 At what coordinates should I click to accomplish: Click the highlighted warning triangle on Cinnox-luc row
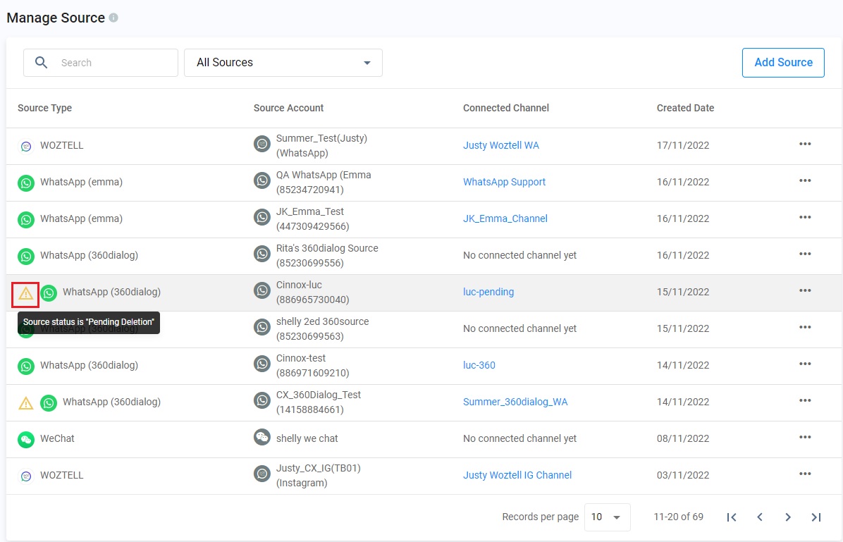click(x=26, y=292)
